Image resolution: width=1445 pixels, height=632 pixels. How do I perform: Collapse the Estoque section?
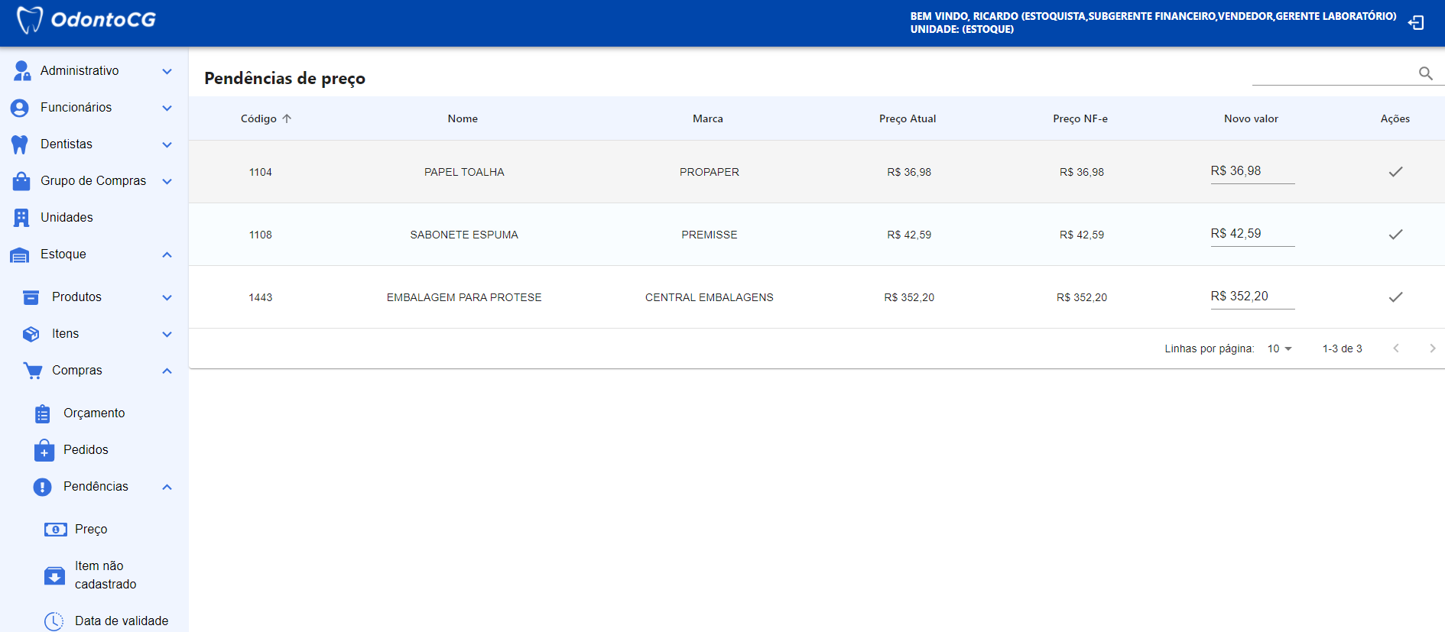(x=167, y=254)
